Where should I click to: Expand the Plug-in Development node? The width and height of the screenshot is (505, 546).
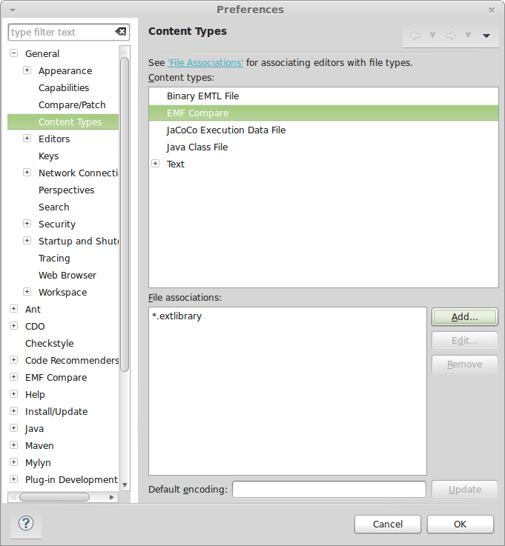pyautogui.click(x=13, y=479)
